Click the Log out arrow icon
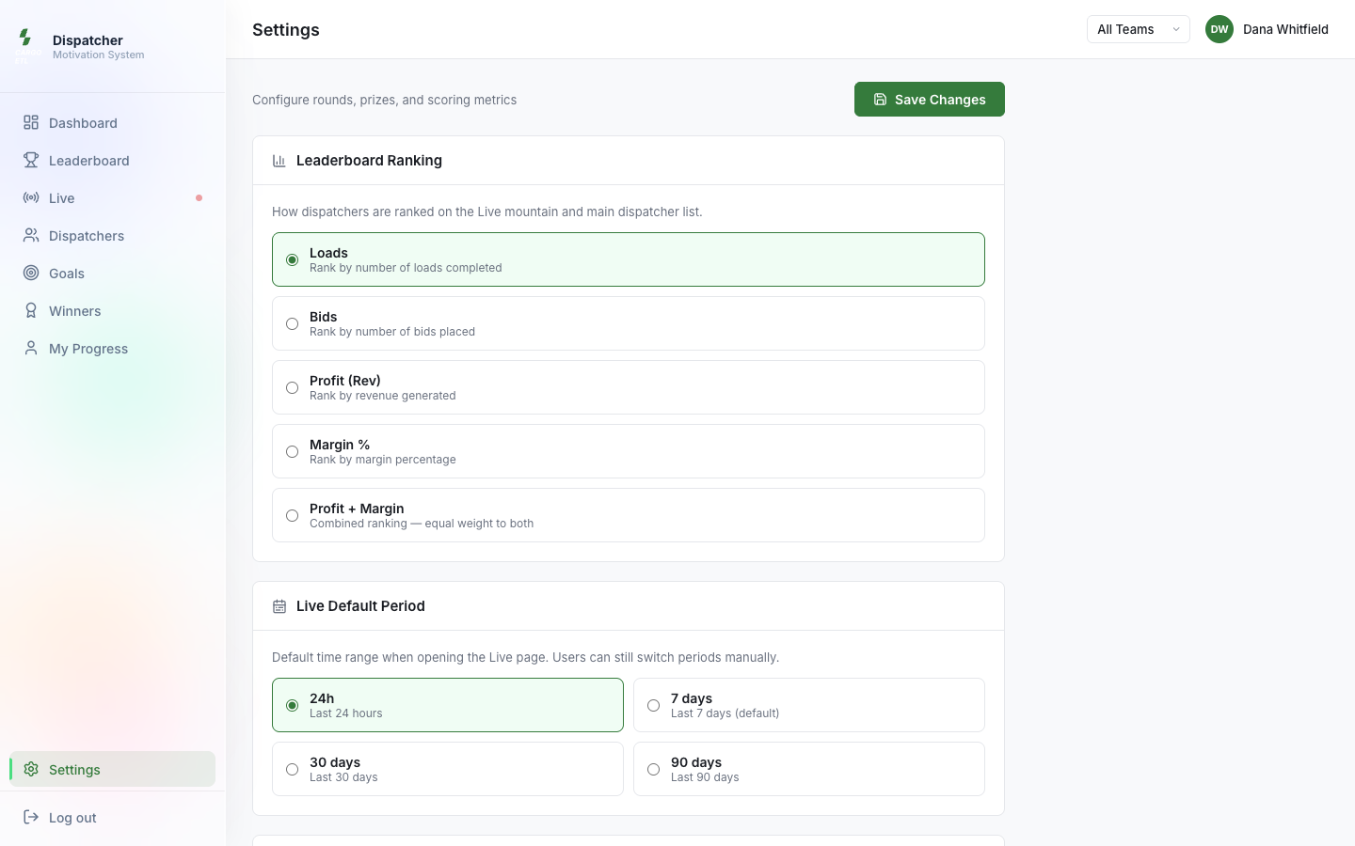The width and height of the screenshot is (1355, 846). [31, 817]
